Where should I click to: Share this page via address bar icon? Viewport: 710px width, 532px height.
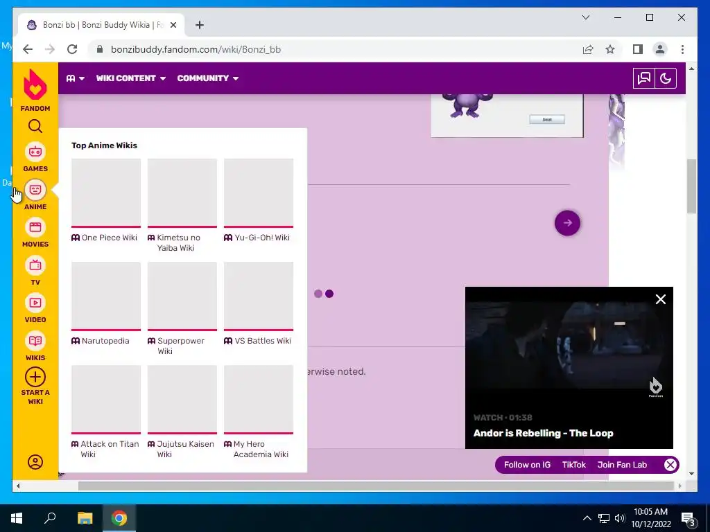(588, 49)
